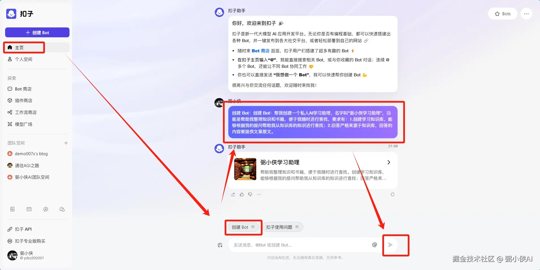Open the 弼小侠学习助理 bot card thumbnail
Screen dimensions: 540x270
245,169
